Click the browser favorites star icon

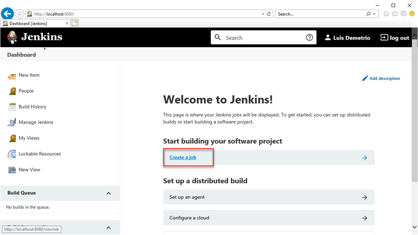click(395, 13)
